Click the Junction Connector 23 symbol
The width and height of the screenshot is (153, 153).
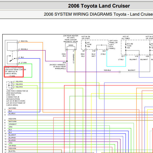pyautogui.click(x=10, y=85)
